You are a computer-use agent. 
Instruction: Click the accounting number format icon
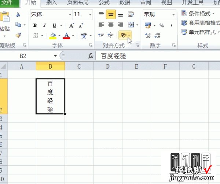tap(148, 25)
